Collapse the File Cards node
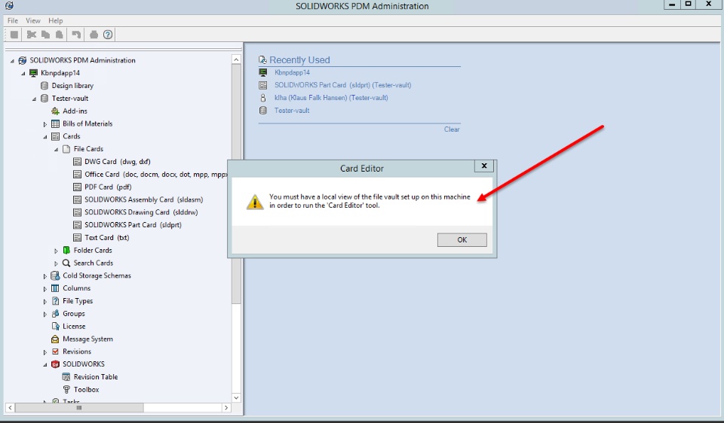The width and height of the screenshot is (724, 423). 57,149
